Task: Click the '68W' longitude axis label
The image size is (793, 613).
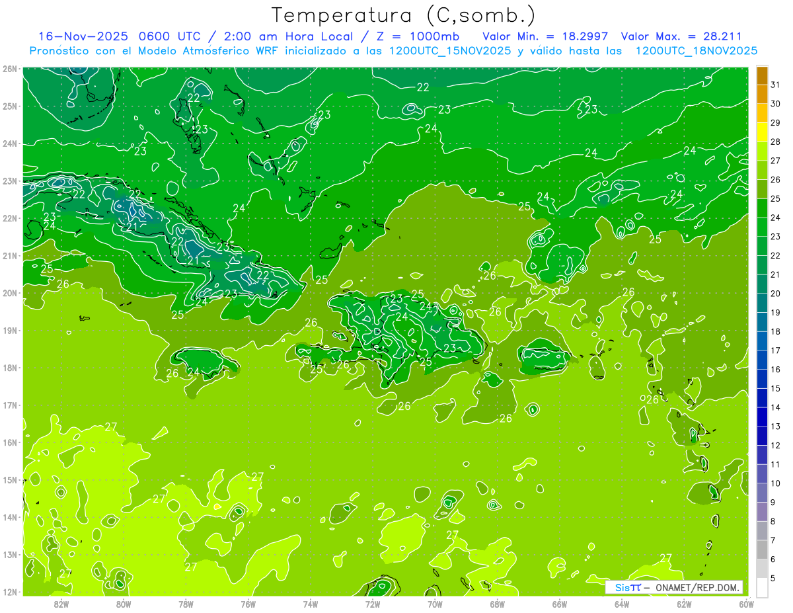Action: [x=498, y=604]
